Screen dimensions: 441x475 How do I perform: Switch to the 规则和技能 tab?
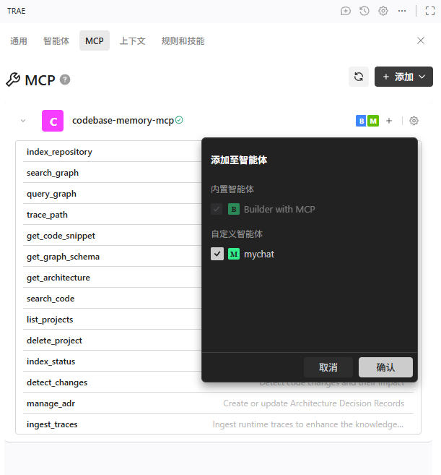[x=183, y=40]
